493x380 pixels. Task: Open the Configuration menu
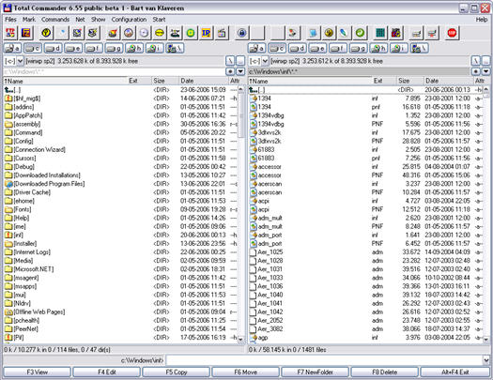pyautogui.click(x=129, y=20)
